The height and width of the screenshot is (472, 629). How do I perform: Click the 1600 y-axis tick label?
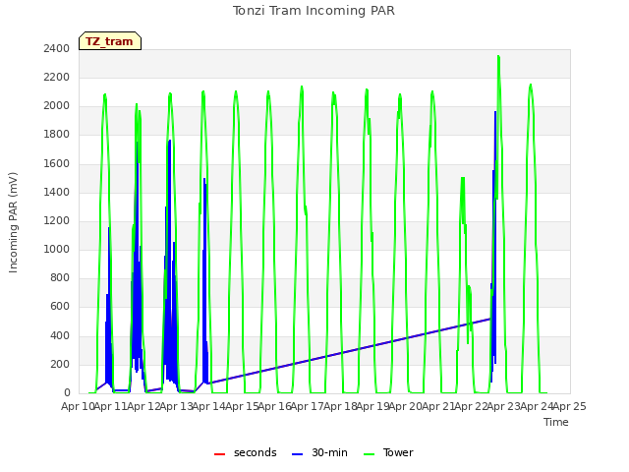point(57,164)
